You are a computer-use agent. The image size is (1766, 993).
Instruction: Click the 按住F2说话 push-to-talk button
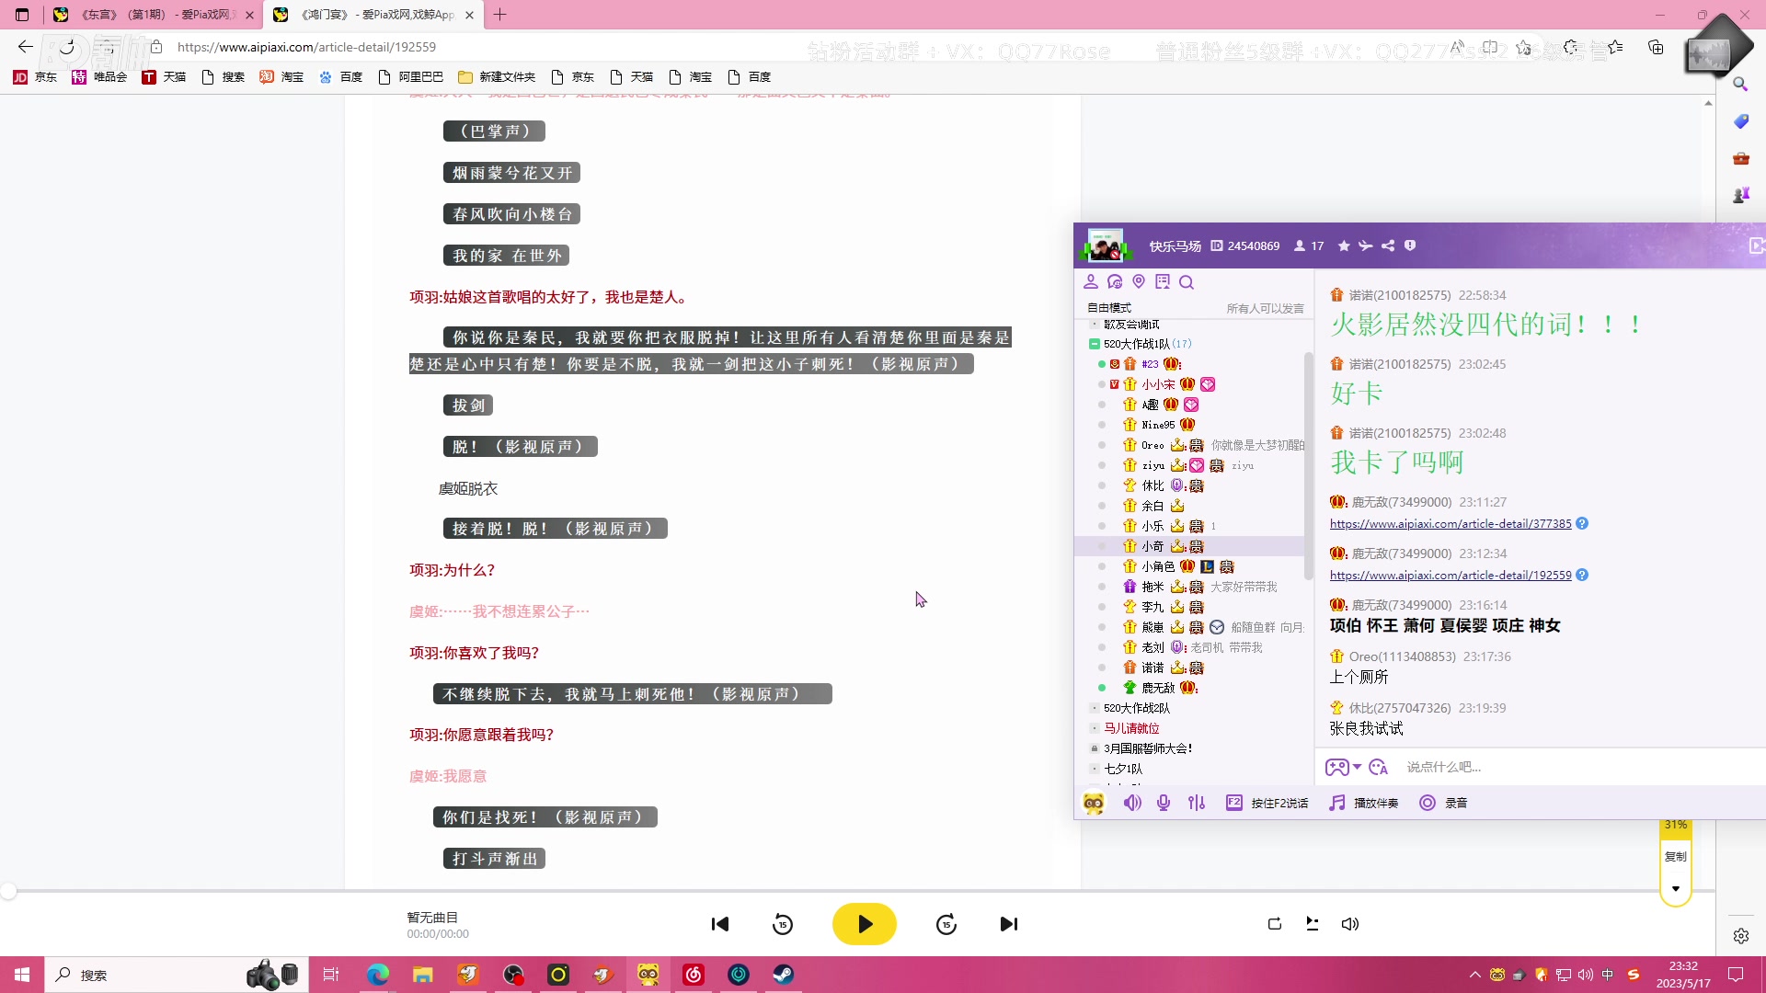click(x=1267, y=803)
